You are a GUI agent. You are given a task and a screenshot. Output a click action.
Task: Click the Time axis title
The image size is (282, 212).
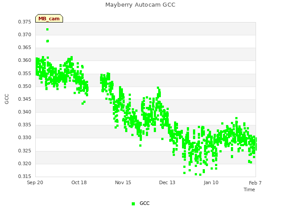[249, 189]
